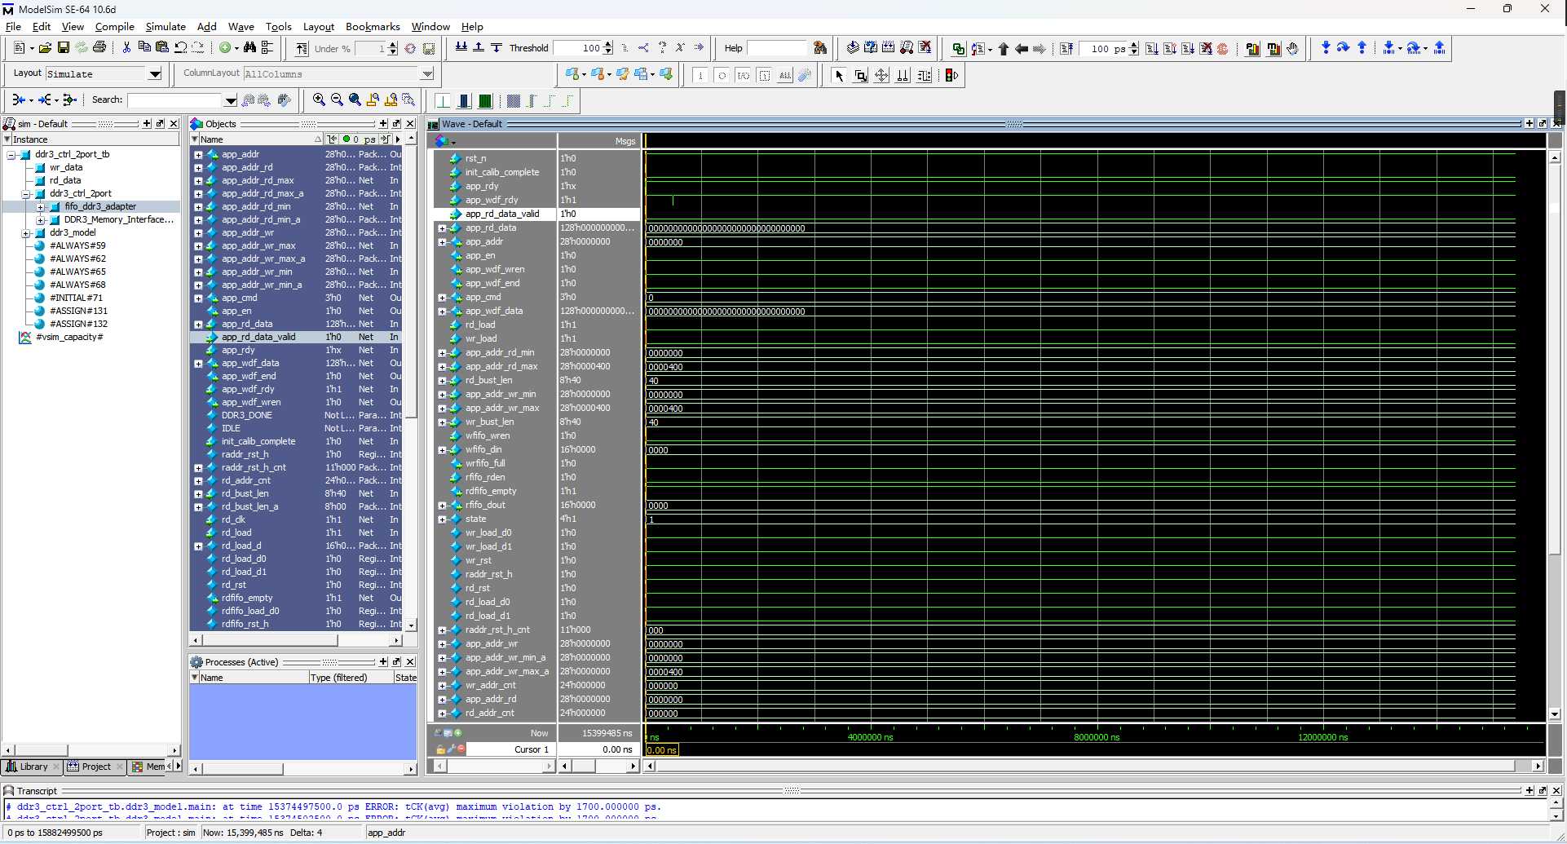Click the traffic light run icon
This screenshot has width=1567, height=844.
pyautogui.click(x=951, y=76)
